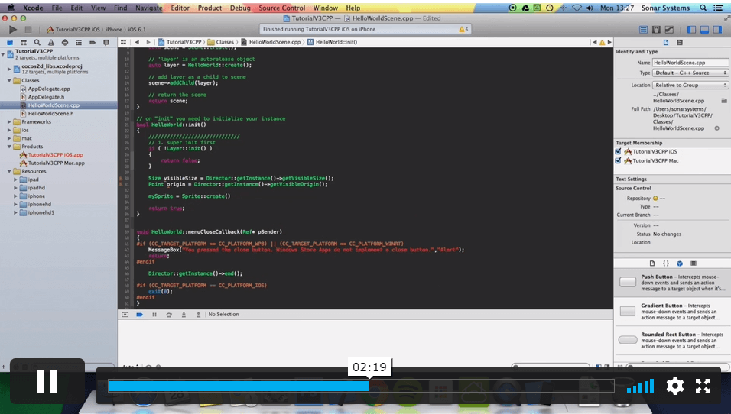Viewport: 731px width, 414px height.
Task: Open the Log navigator
Action: [106, 42]
